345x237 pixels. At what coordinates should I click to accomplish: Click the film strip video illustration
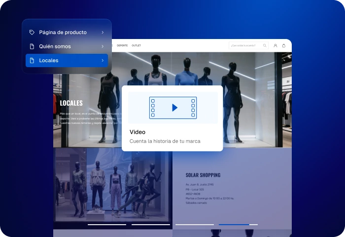(x=173, y=107)
